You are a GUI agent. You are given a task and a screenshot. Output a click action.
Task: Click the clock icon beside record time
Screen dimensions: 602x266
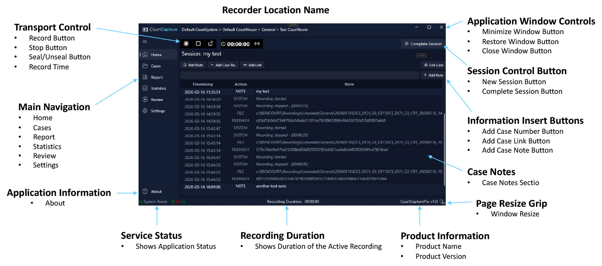click(224, 44)
